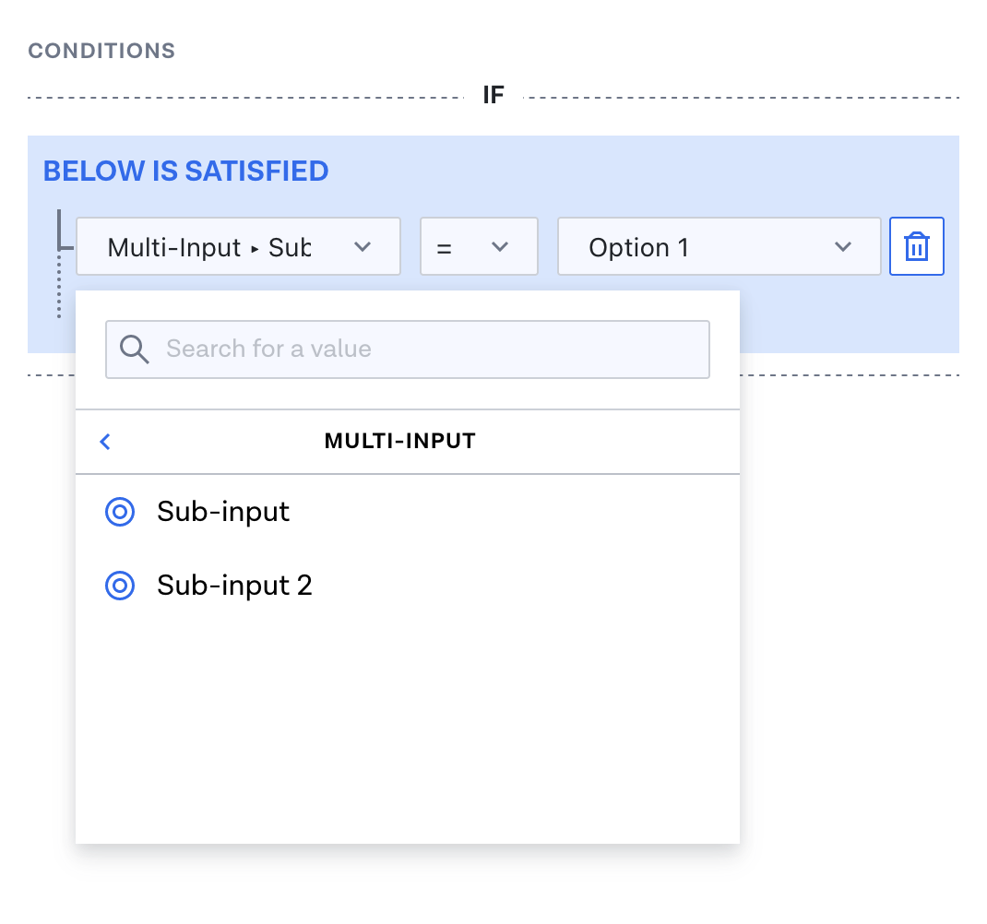Viewport: 987px width, 924px height.
Task: Expand the equals operator dropdown
Action: 478,247
